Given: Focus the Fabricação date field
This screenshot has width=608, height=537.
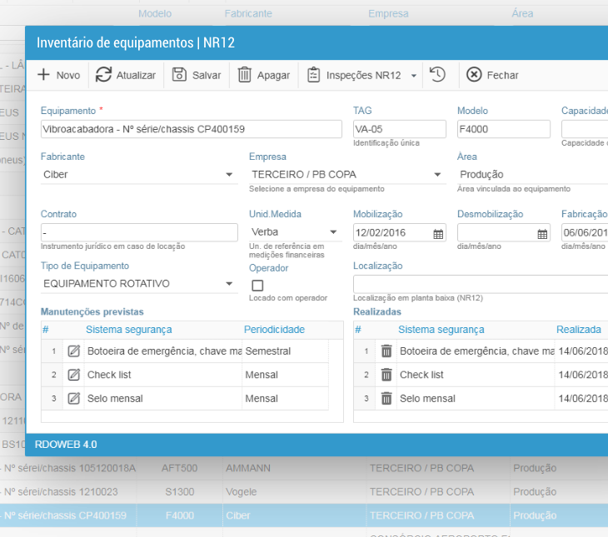Looking at the screenshot, I should (x=585, y=232).
